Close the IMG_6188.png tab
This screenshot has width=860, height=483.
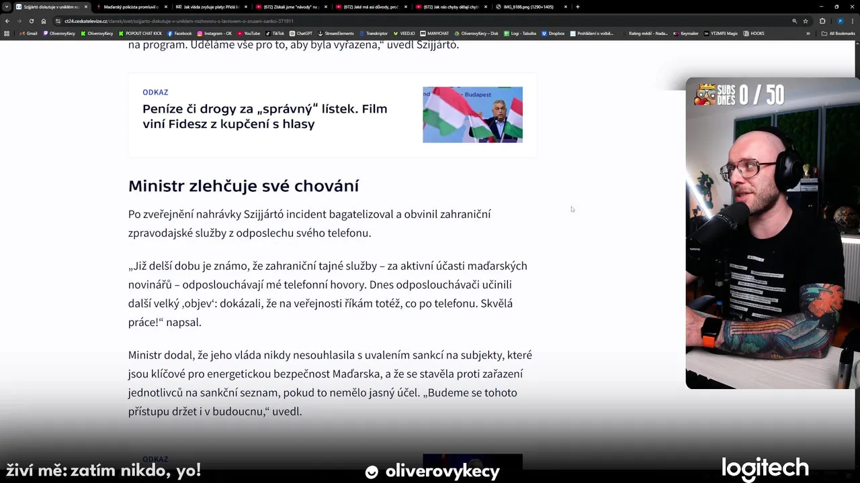[566, 7]
